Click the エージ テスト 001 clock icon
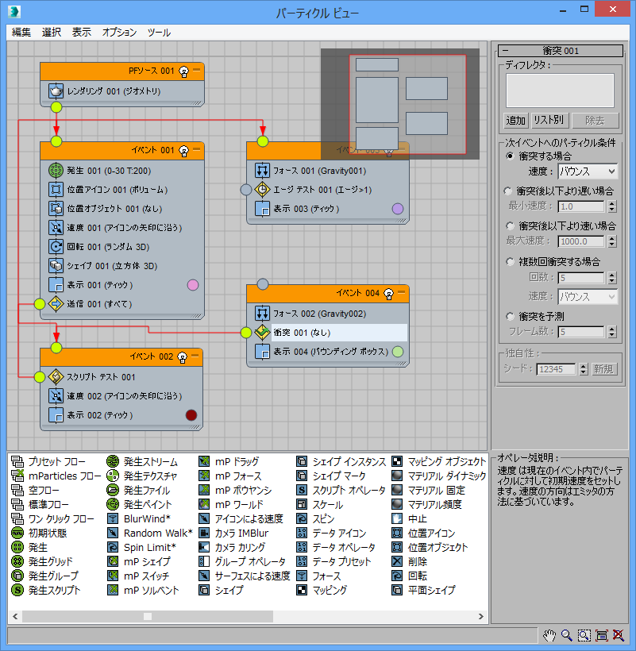This screenshot has height=651, width=636. tap(262, 189)
